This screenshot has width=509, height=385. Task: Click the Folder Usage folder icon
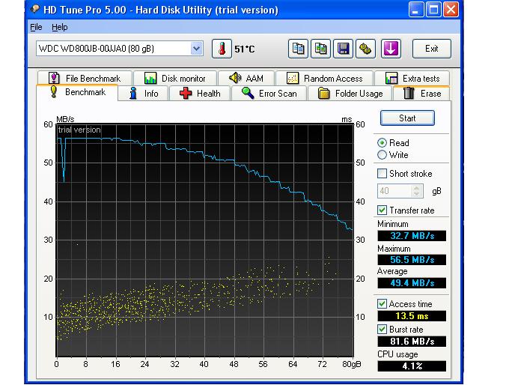click(x=323, y=93)
